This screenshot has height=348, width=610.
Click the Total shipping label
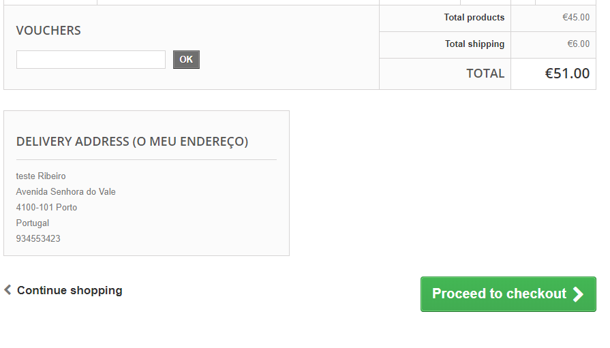474,44
